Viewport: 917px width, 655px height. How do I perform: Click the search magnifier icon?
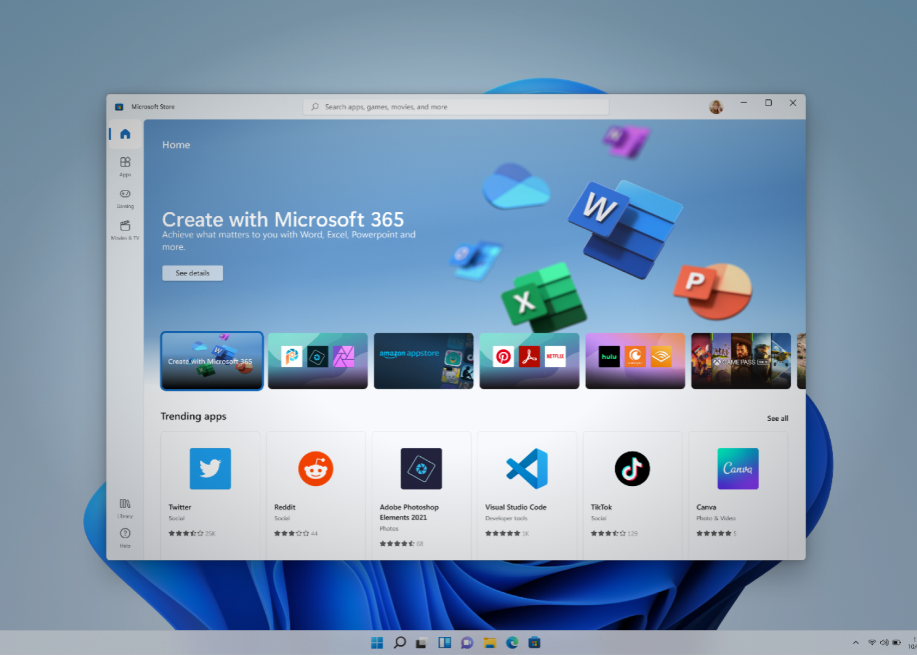(315, 107)
